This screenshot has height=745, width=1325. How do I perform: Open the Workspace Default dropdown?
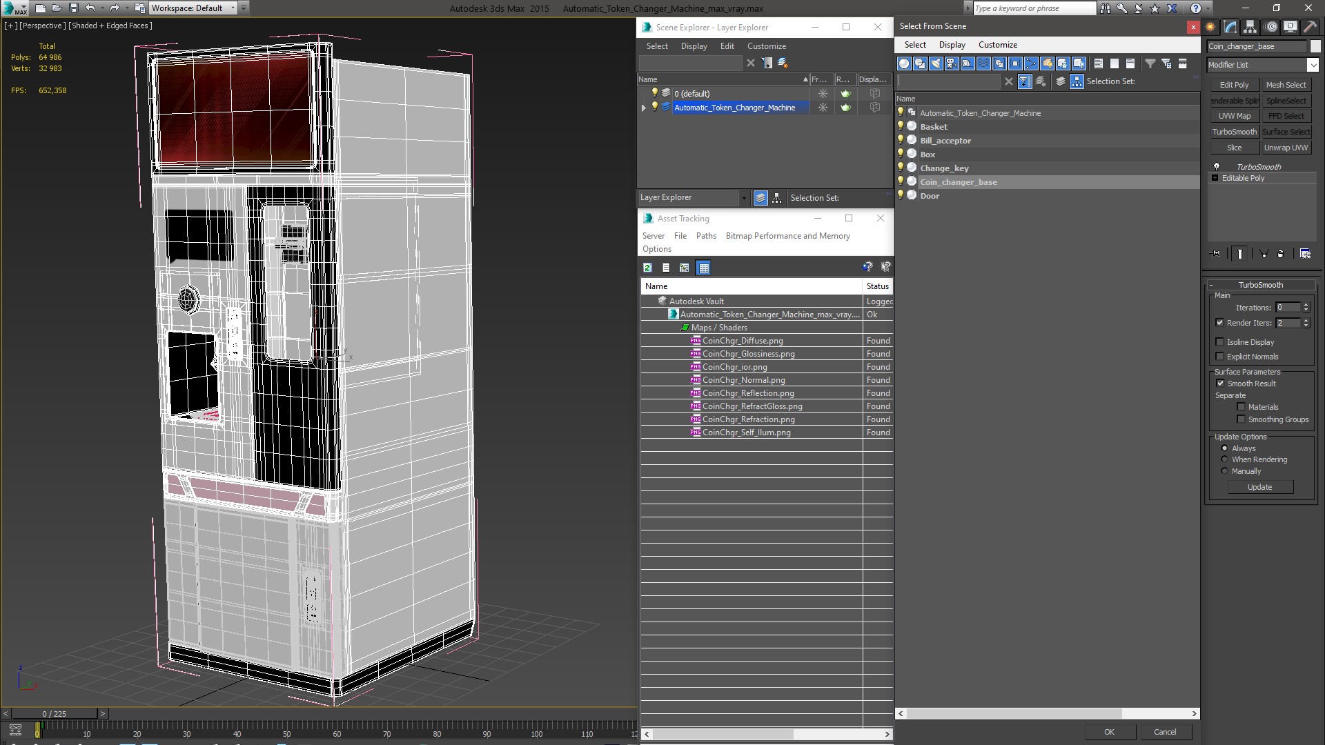(233, 8)
